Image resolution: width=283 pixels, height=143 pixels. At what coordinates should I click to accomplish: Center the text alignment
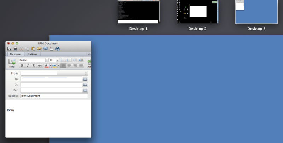[x=69, y=66]
